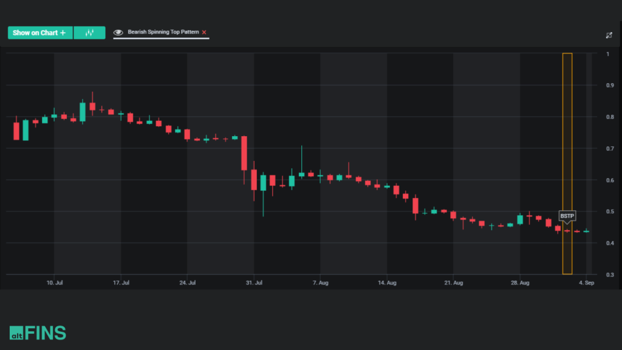Select the candlestick chart icon button

[x=89, y=33]
